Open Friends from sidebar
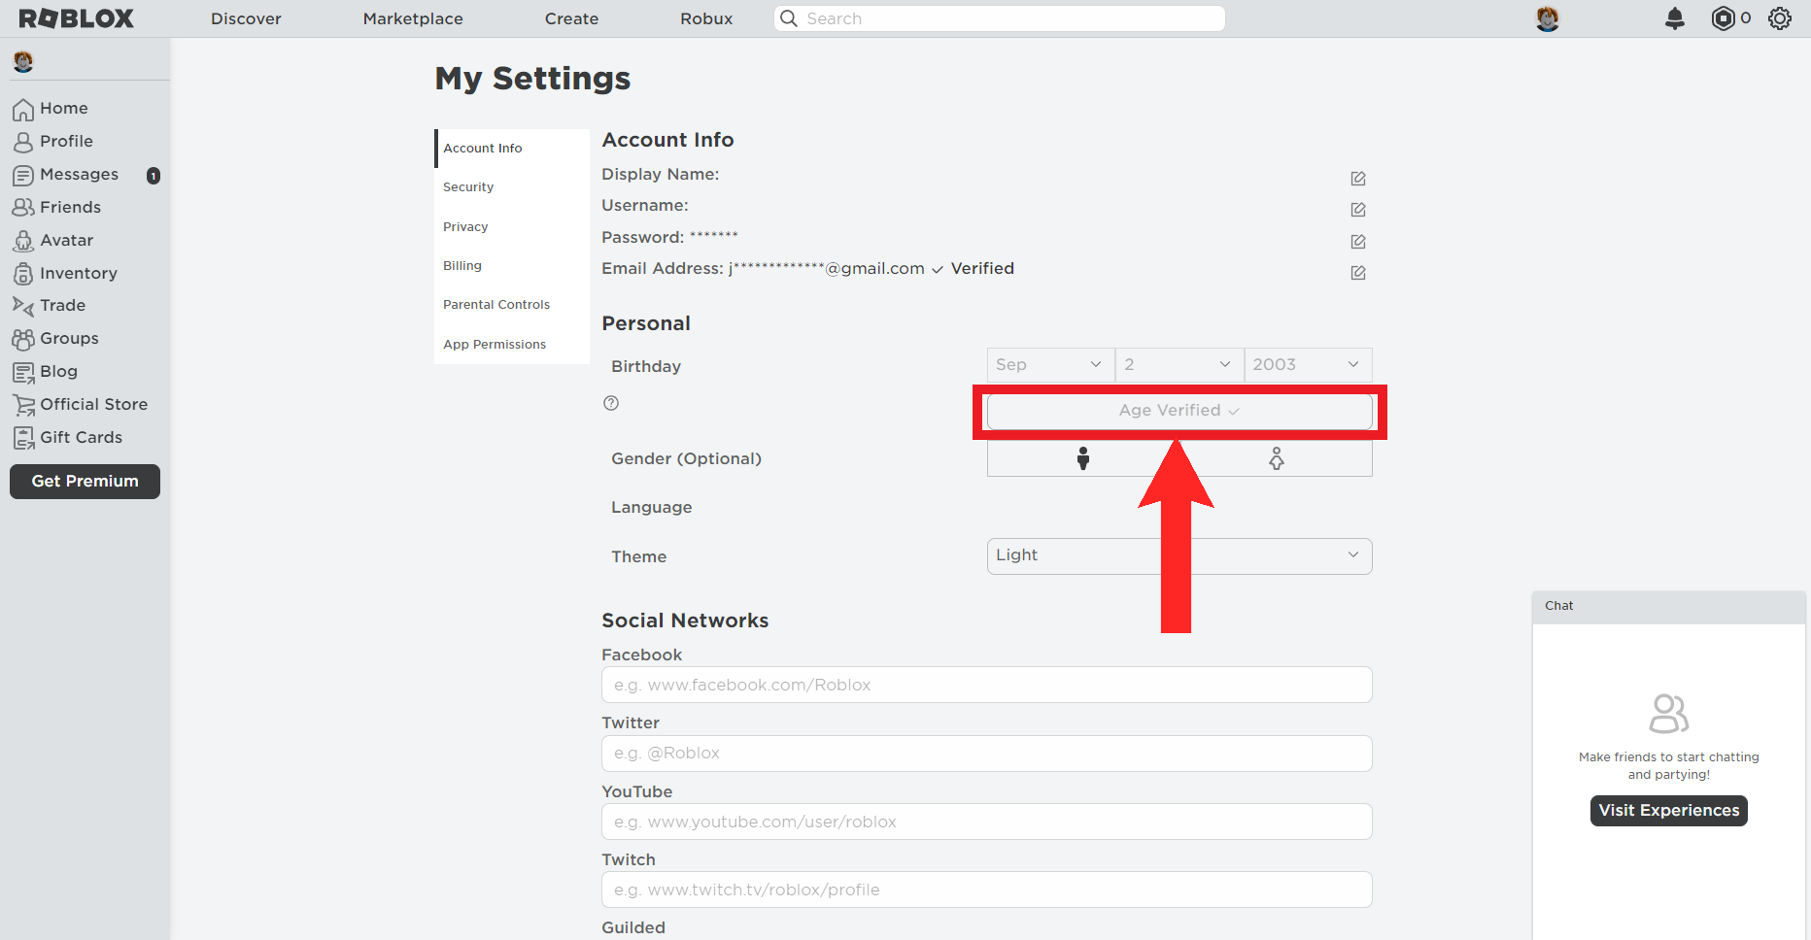Image resolution: width=1811 pixels, height=940 pixels. tap(56, 208)
